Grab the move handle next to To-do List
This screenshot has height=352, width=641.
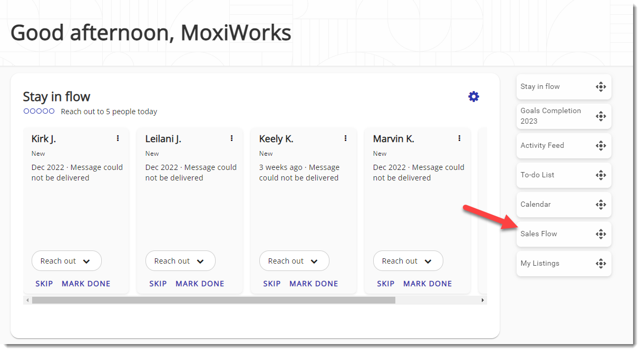(601, 175)
